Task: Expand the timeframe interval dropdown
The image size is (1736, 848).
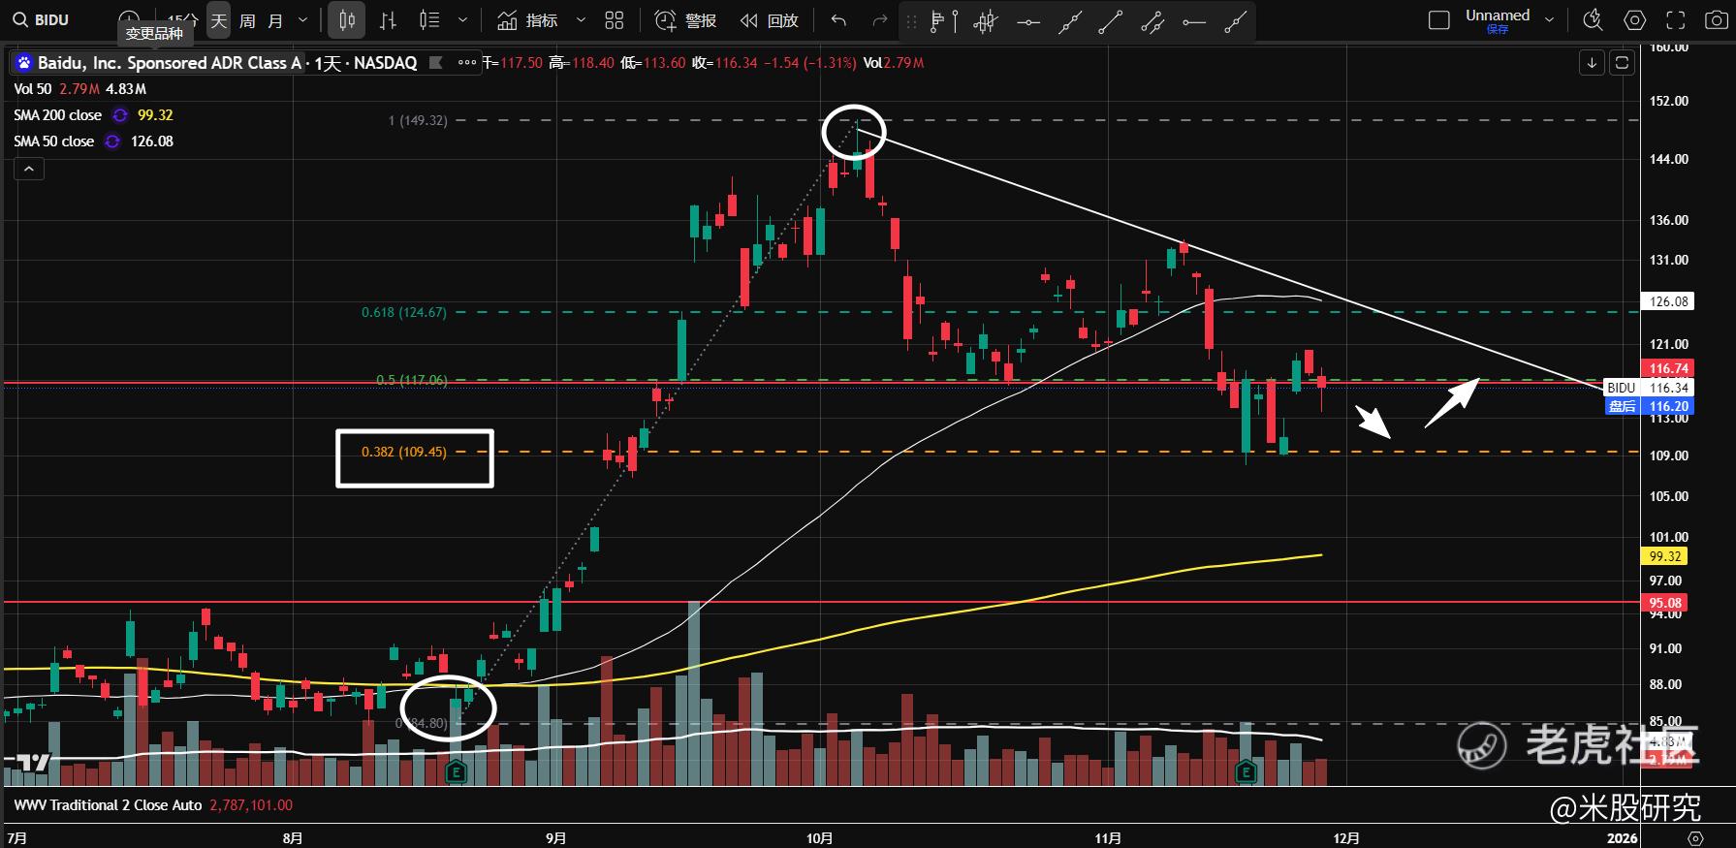Action: click(302, 20)
